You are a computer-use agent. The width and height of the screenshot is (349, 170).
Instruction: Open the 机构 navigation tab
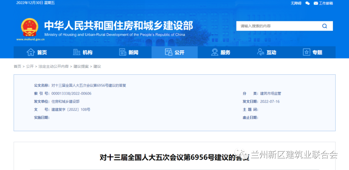[x=83, y=53]
